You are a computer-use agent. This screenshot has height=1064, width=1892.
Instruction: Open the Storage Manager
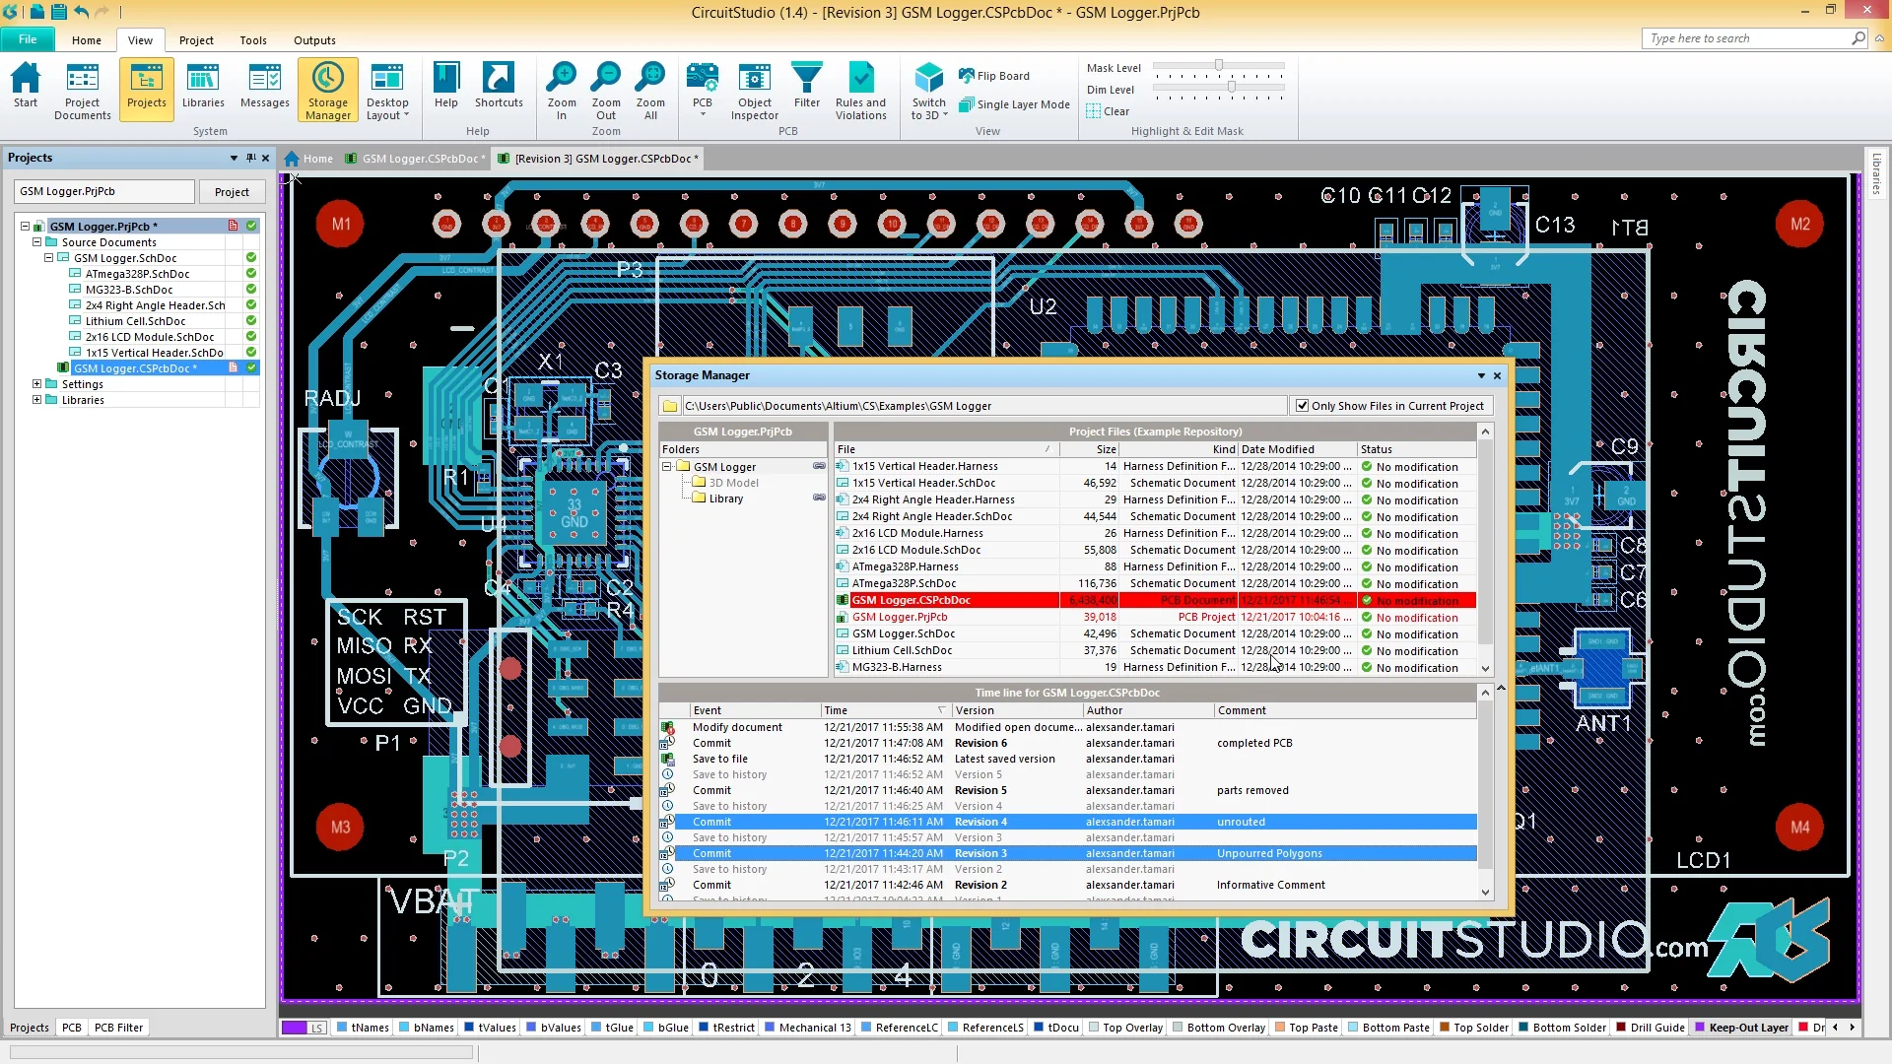click(327, 90)
